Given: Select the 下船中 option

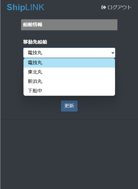Looking at the screenshot, I should pyautogui.click(x=69, y=91).
